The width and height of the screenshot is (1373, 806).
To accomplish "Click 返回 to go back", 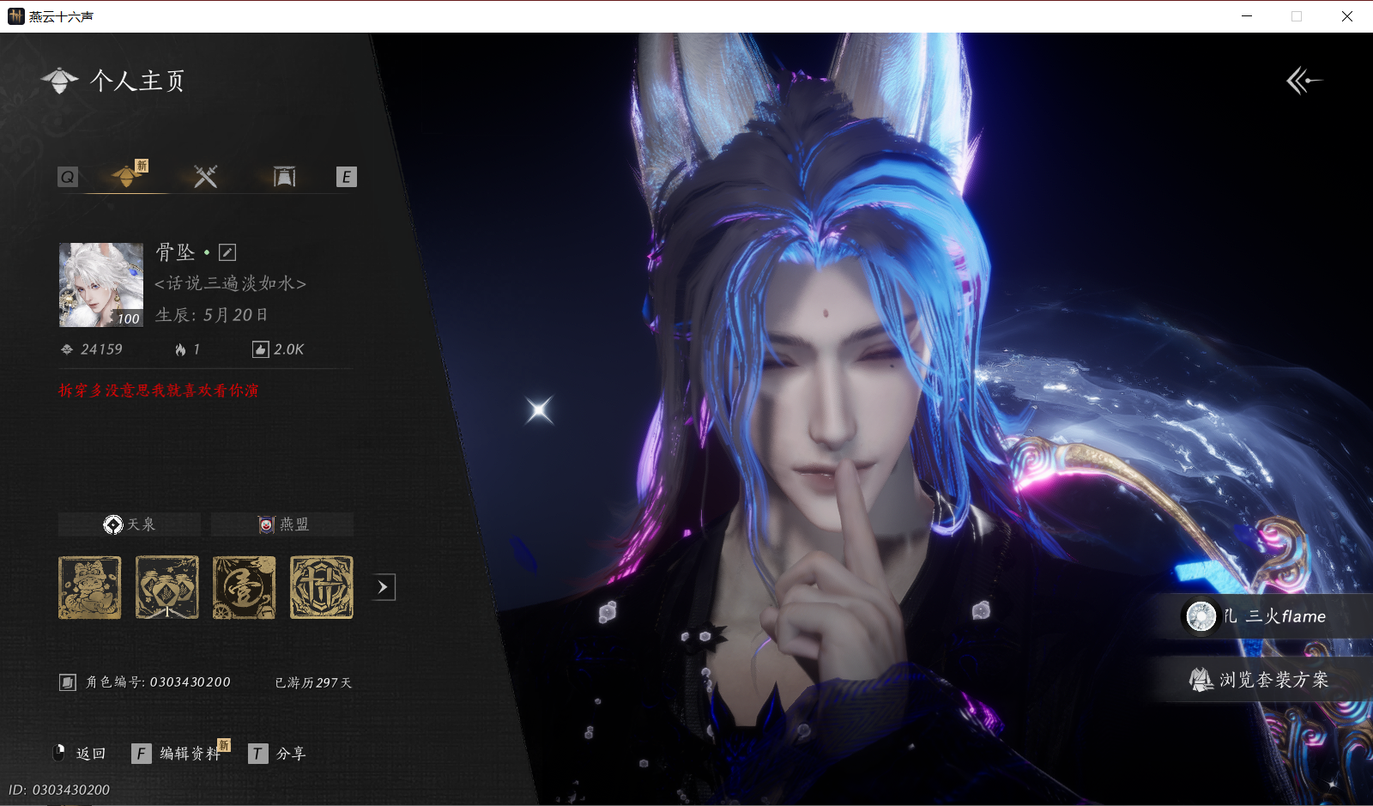I will coord(91,754).
